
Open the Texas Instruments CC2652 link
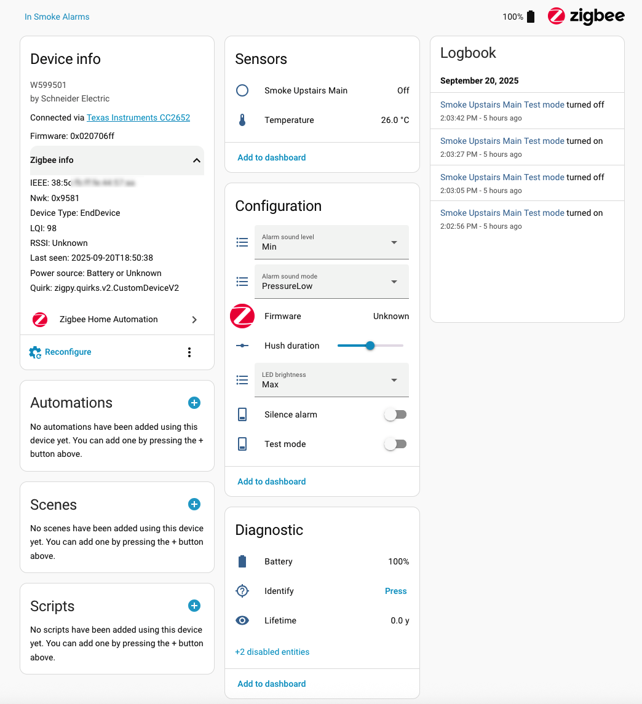[x=138, y=117]
